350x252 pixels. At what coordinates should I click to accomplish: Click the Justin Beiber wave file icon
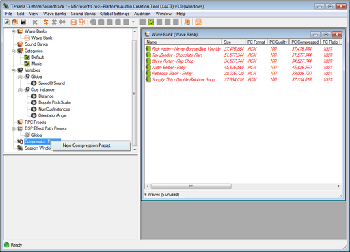point(148,67)
